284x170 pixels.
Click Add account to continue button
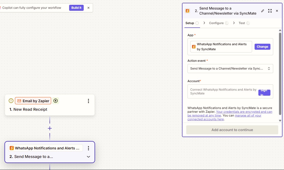tap(232, 130)
